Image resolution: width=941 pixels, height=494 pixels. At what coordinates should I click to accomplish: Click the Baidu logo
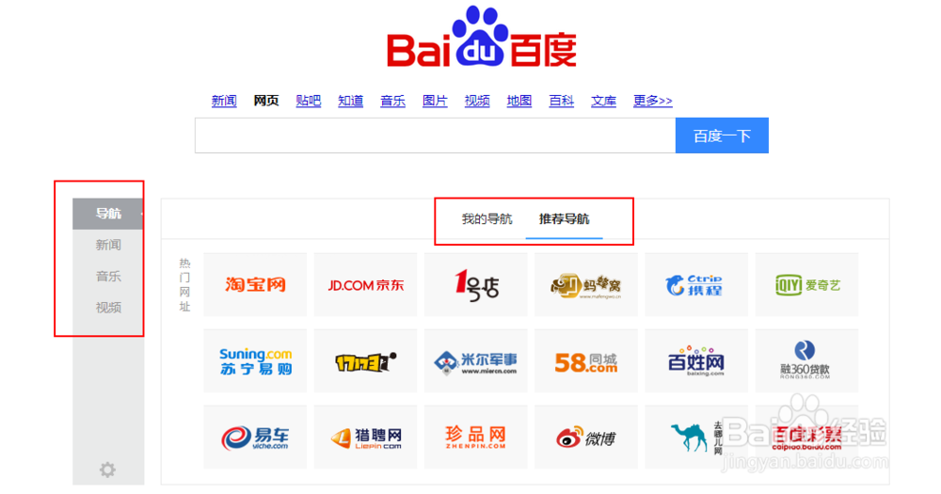click(x=482, y=38)
